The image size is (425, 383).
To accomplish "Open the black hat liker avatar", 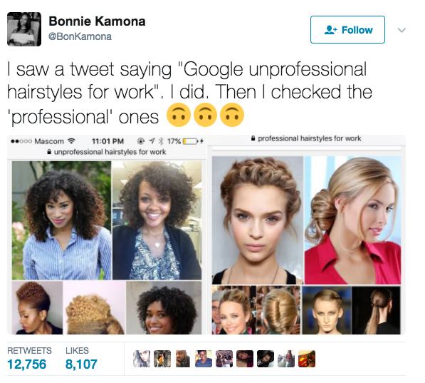I will coord(266,359).
